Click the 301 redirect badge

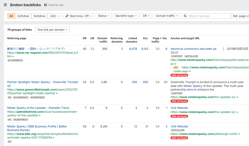click(176, 68)
